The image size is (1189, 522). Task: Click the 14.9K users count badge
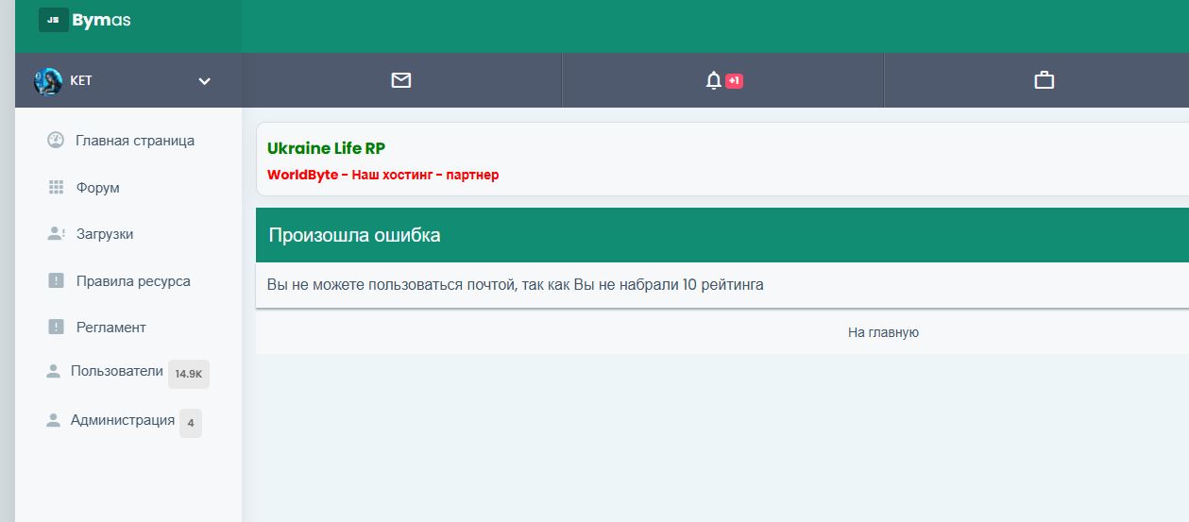(189, 374)
